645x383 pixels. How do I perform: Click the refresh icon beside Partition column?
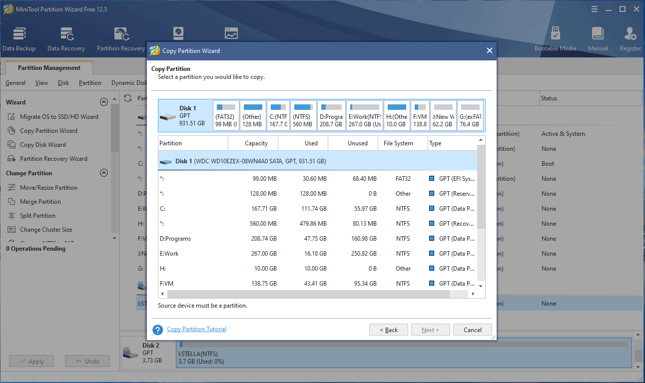pos(128,98)
